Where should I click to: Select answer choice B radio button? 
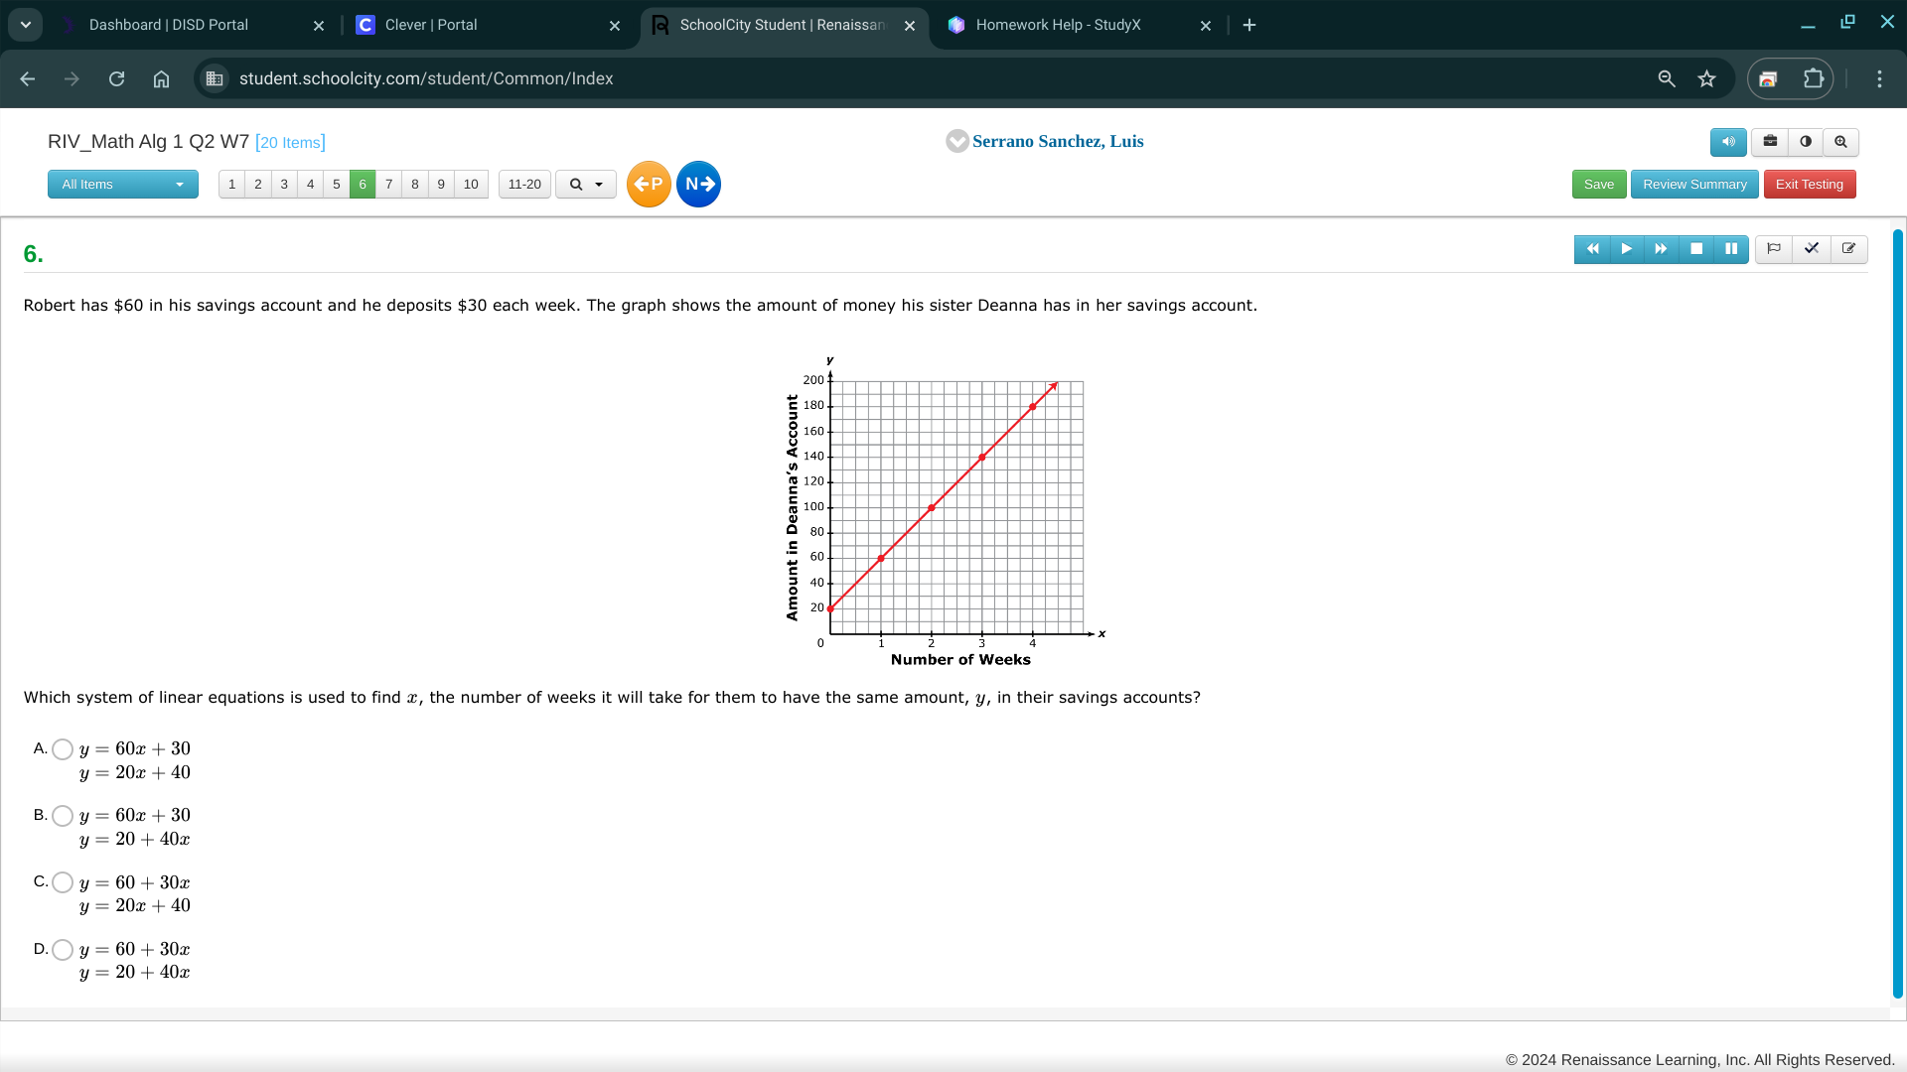tap(63, 816)
